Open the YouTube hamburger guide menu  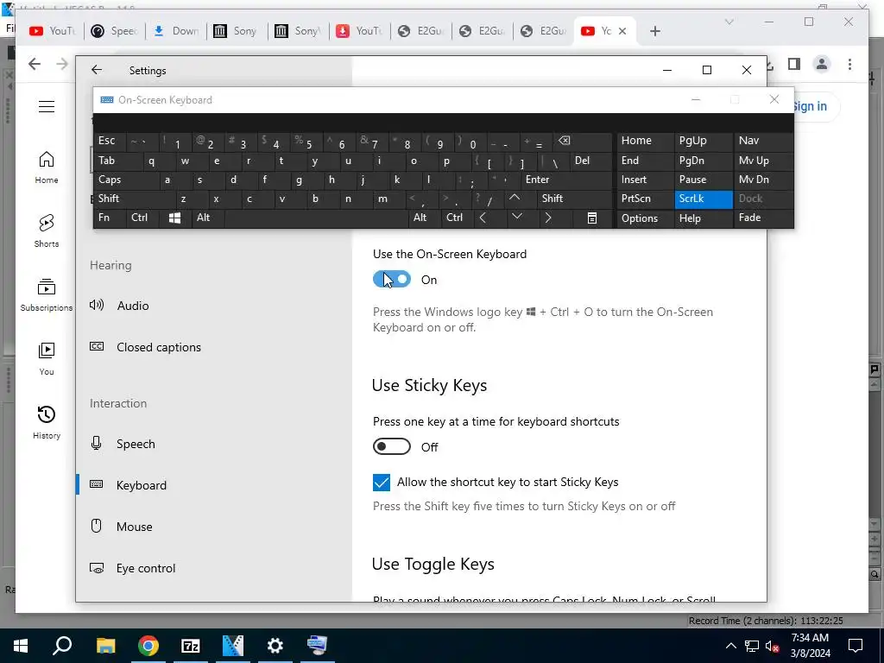tap(47, 106)
